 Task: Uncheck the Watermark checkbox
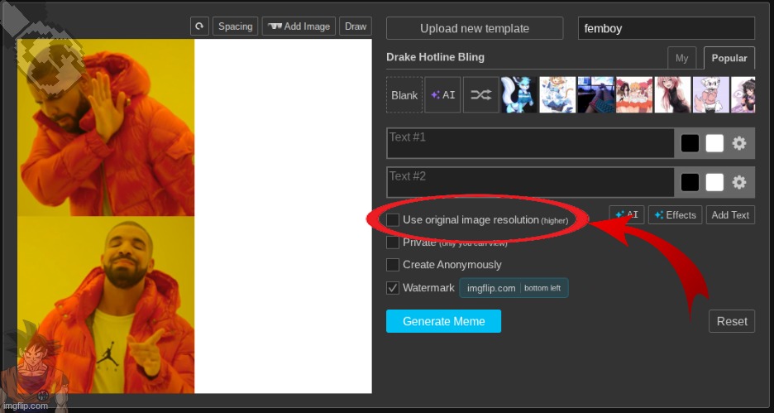[393, 288]
